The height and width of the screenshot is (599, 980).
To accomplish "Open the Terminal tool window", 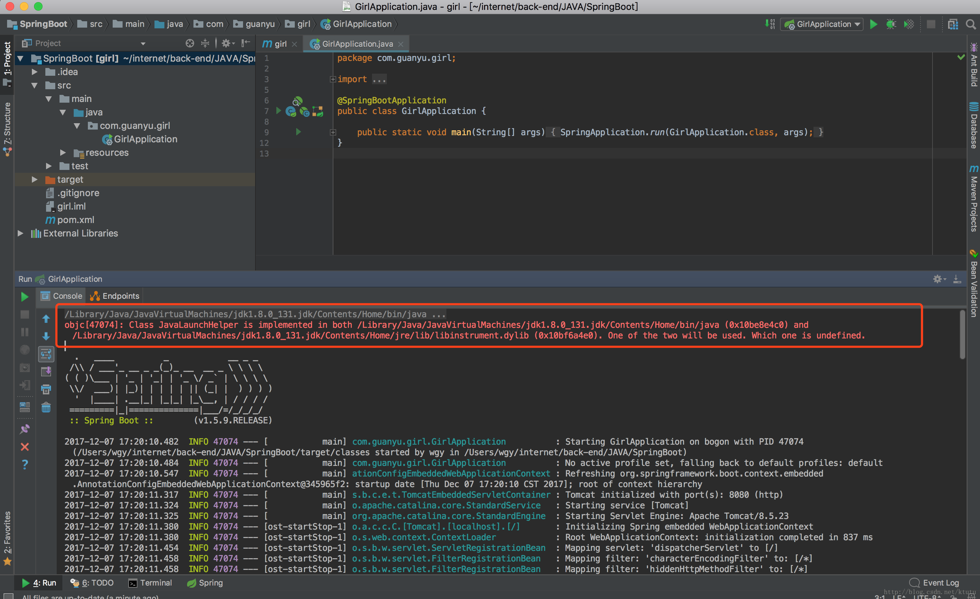I will (150, 583).
